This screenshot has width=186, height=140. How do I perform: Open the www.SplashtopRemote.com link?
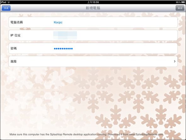pos(146,134)
